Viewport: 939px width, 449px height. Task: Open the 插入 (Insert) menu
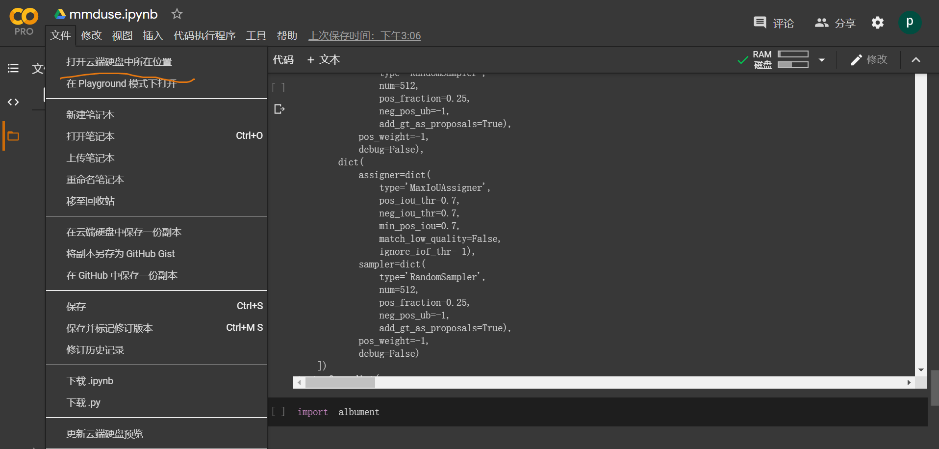pyautogui.click(x=153, y=35)
